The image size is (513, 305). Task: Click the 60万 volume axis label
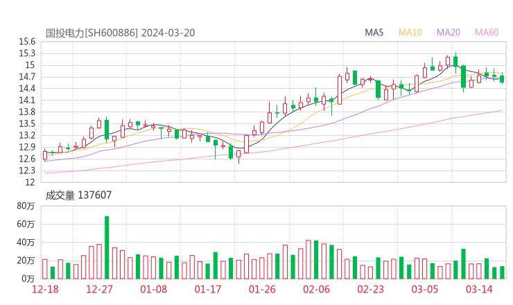[x=26, y=224]
